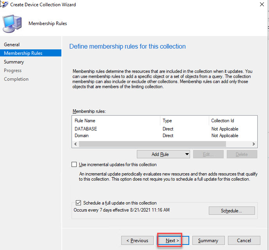
Task: Uncheck Schedule a full update checkbox
Action: coord(78,203)
